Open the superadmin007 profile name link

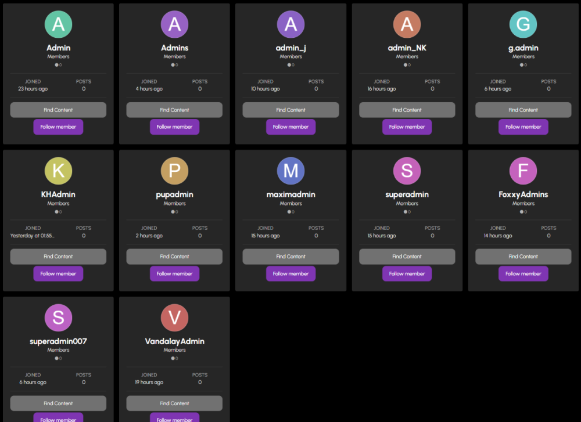58,341
